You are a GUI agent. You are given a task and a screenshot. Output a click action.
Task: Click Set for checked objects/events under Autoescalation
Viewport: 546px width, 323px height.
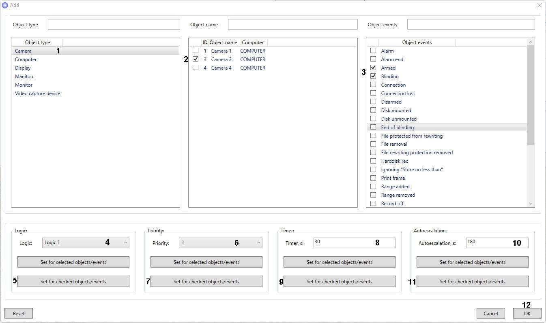pos(473,281)
